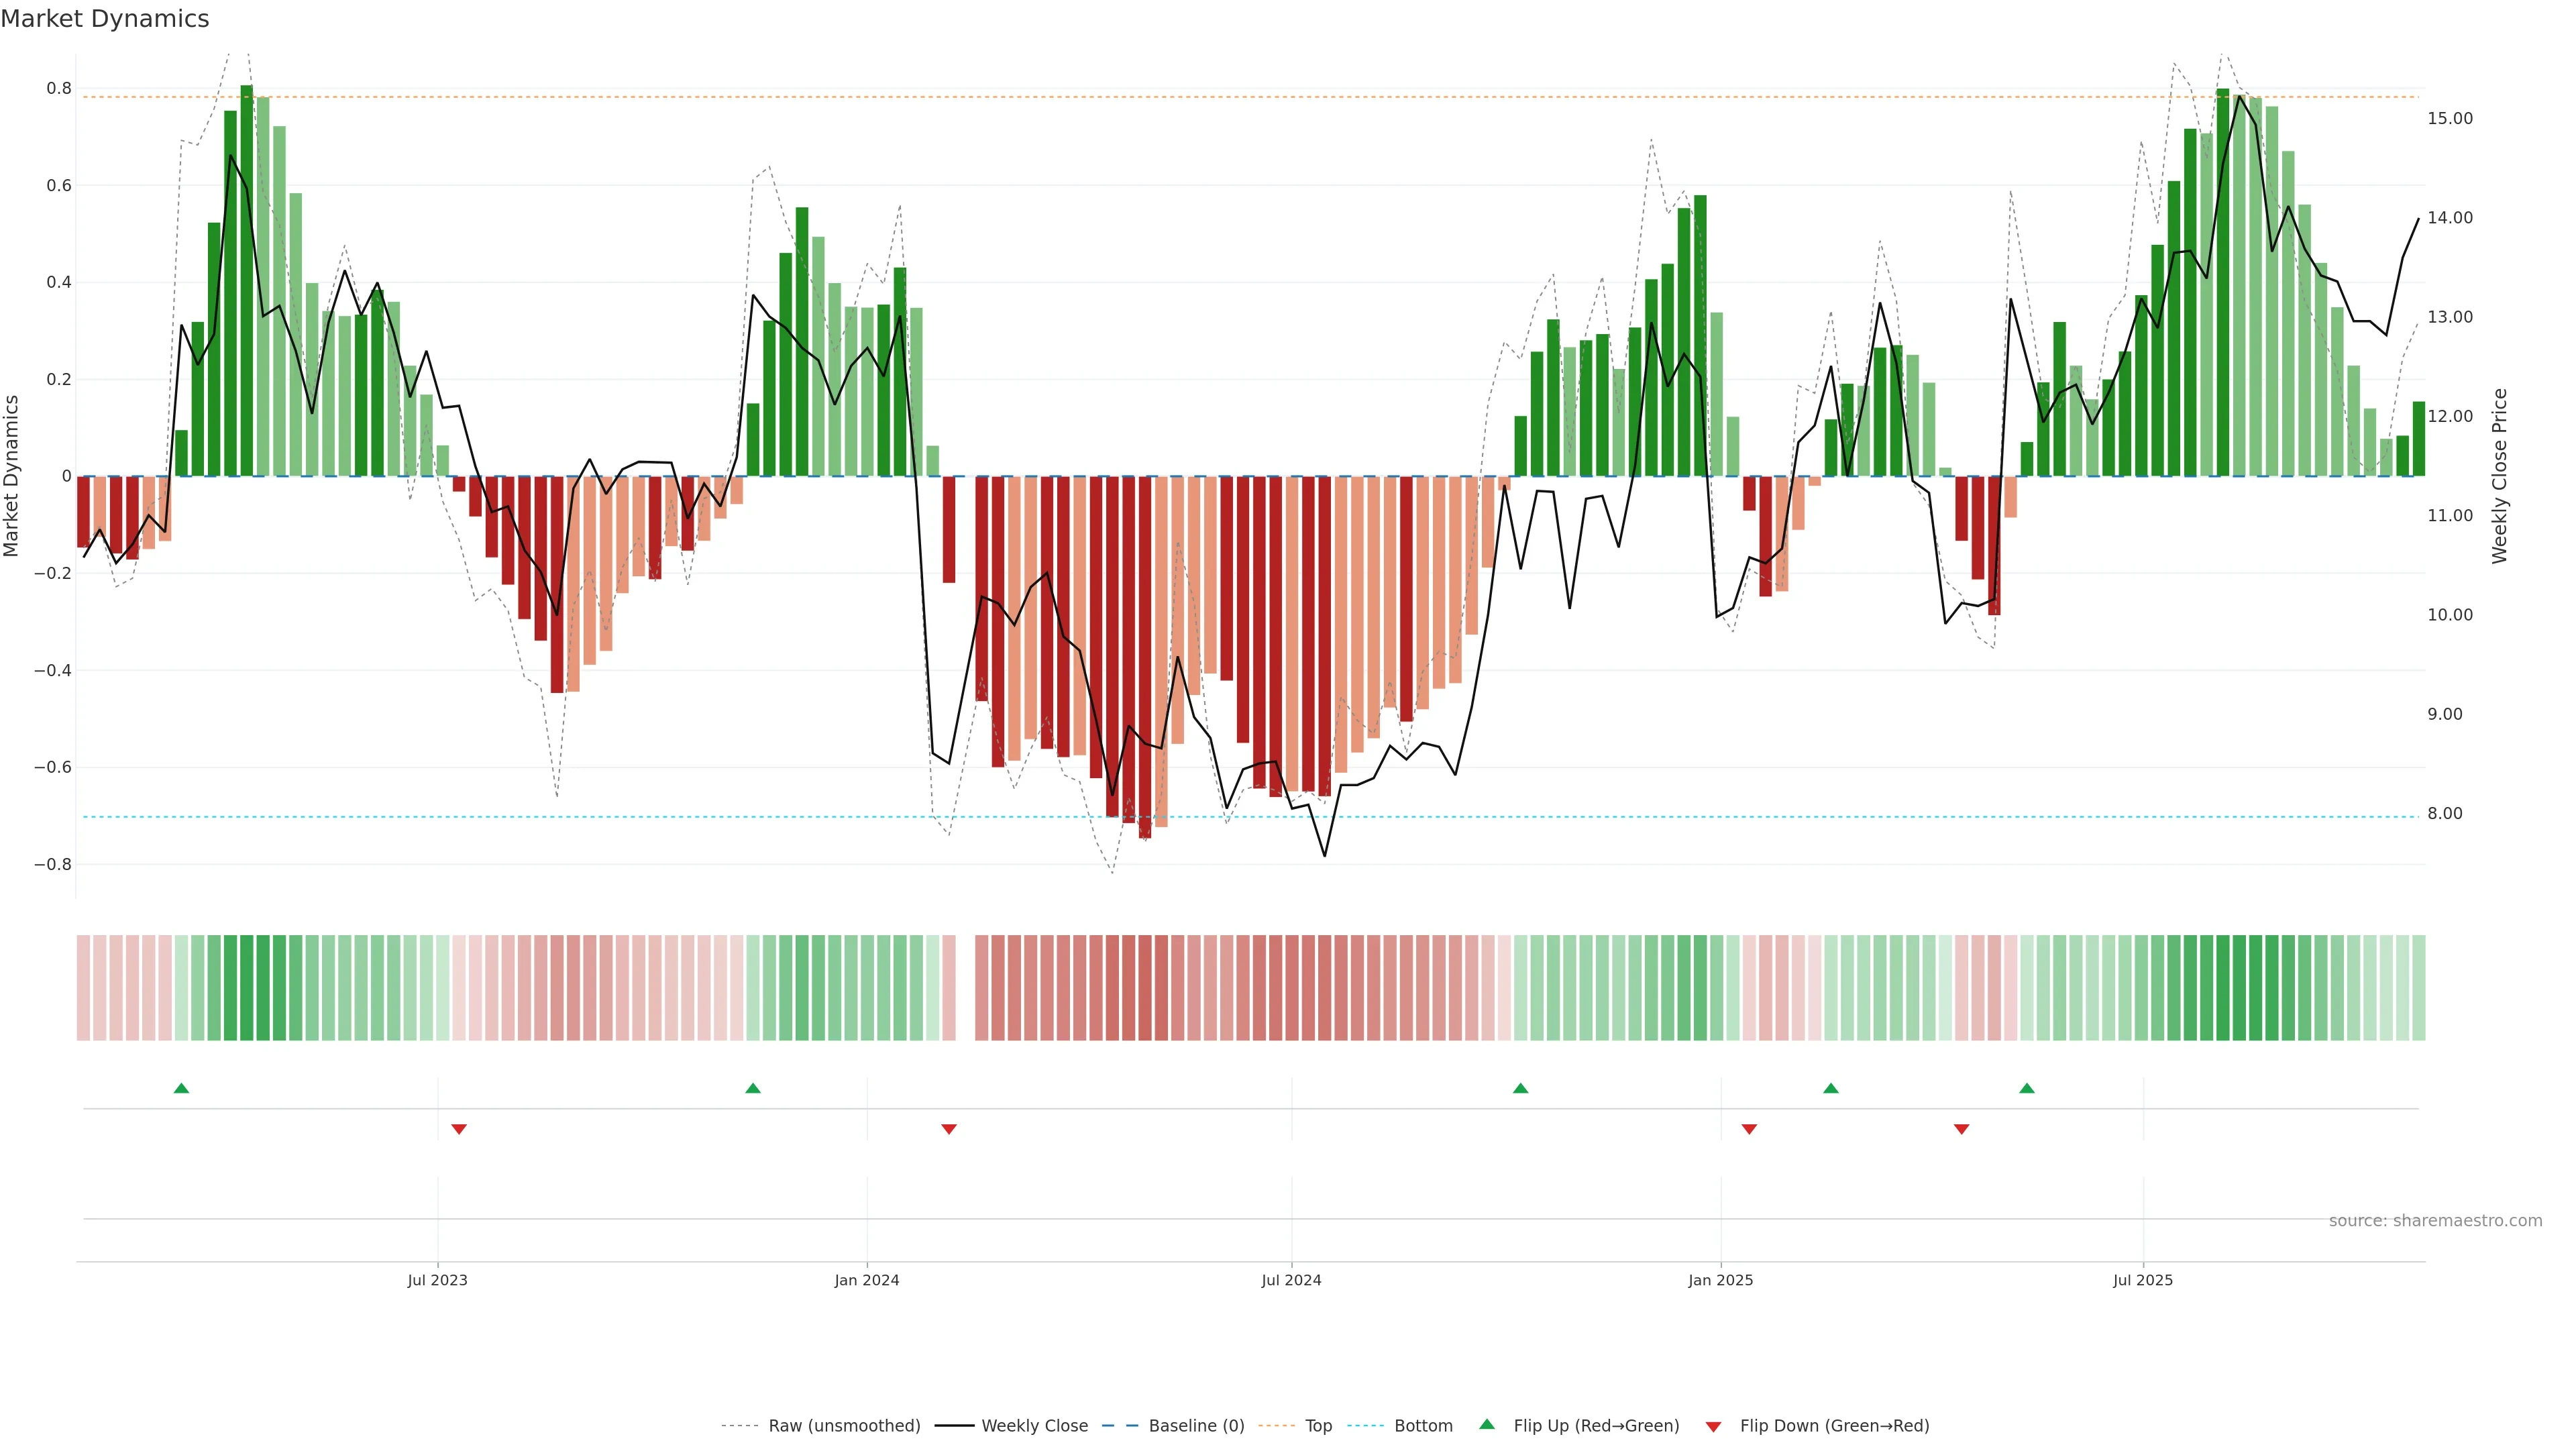Toggle the Baseline (0) legend entry
2576x1449 pixels.
1196,1425
